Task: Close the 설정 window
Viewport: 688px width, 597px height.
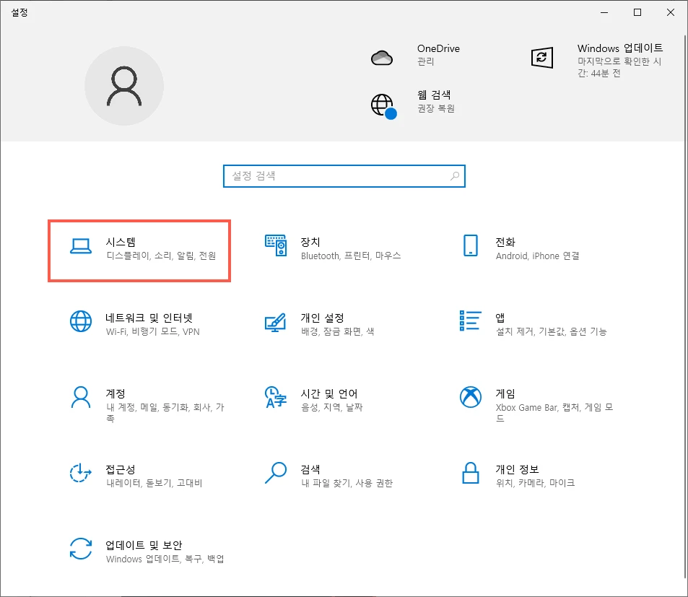Action: pyautogui.click(x=671, y=12)
